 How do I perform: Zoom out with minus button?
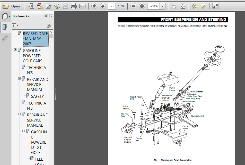[133, 6]
